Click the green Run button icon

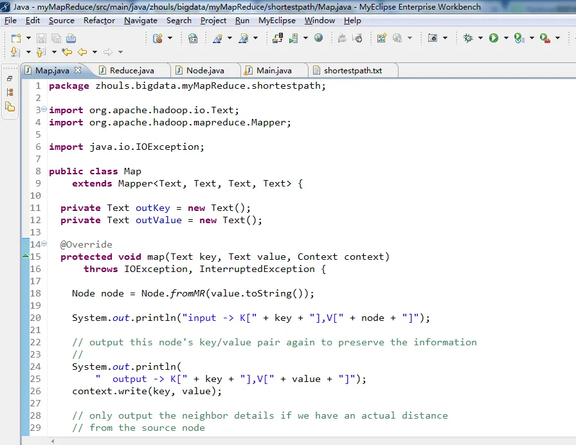point(494,38)
